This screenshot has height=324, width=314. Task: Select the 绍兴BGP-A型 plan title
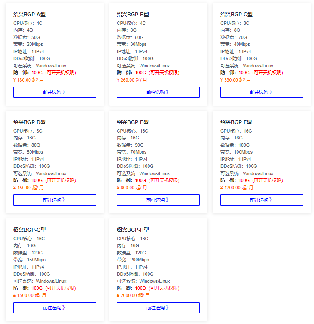click(x=29, y=15)
